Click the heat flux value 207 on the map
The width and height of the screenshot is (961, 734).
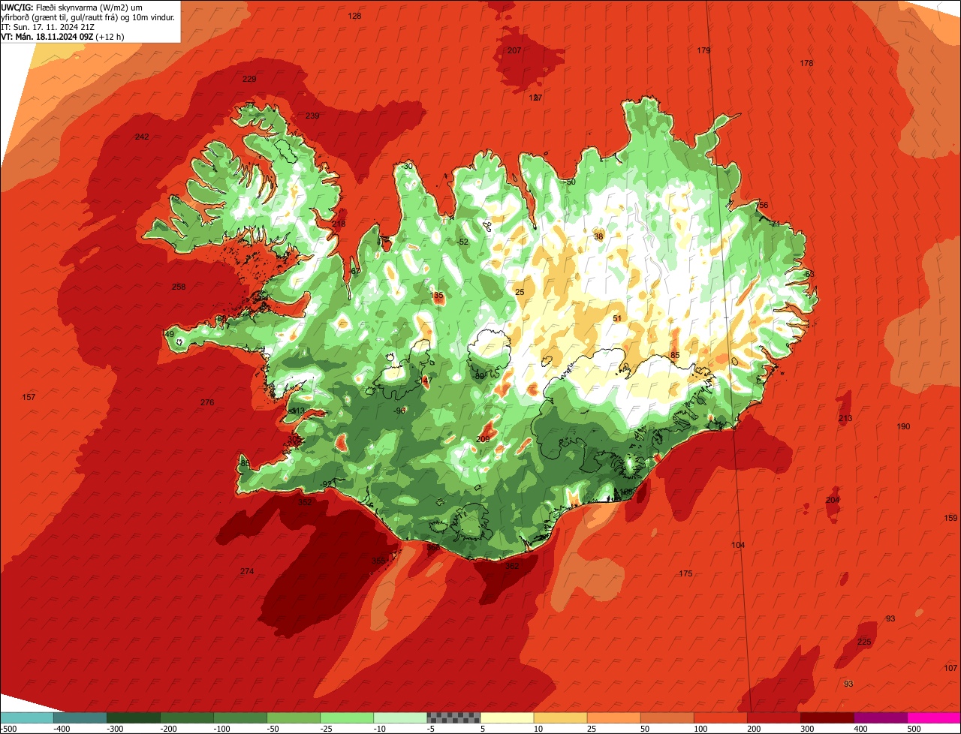pyautogui.click(x=514, y=50)
